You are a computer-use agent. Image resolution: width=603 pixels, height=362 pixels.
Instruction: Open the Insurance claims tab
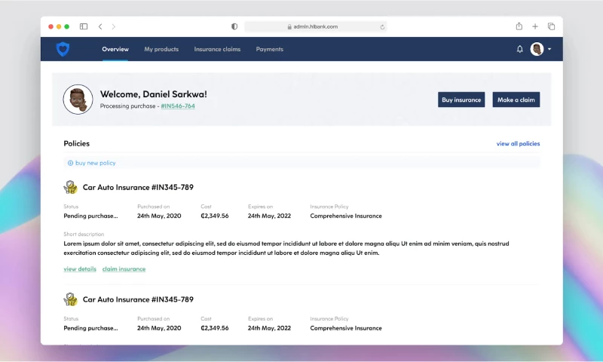[217, 49]
